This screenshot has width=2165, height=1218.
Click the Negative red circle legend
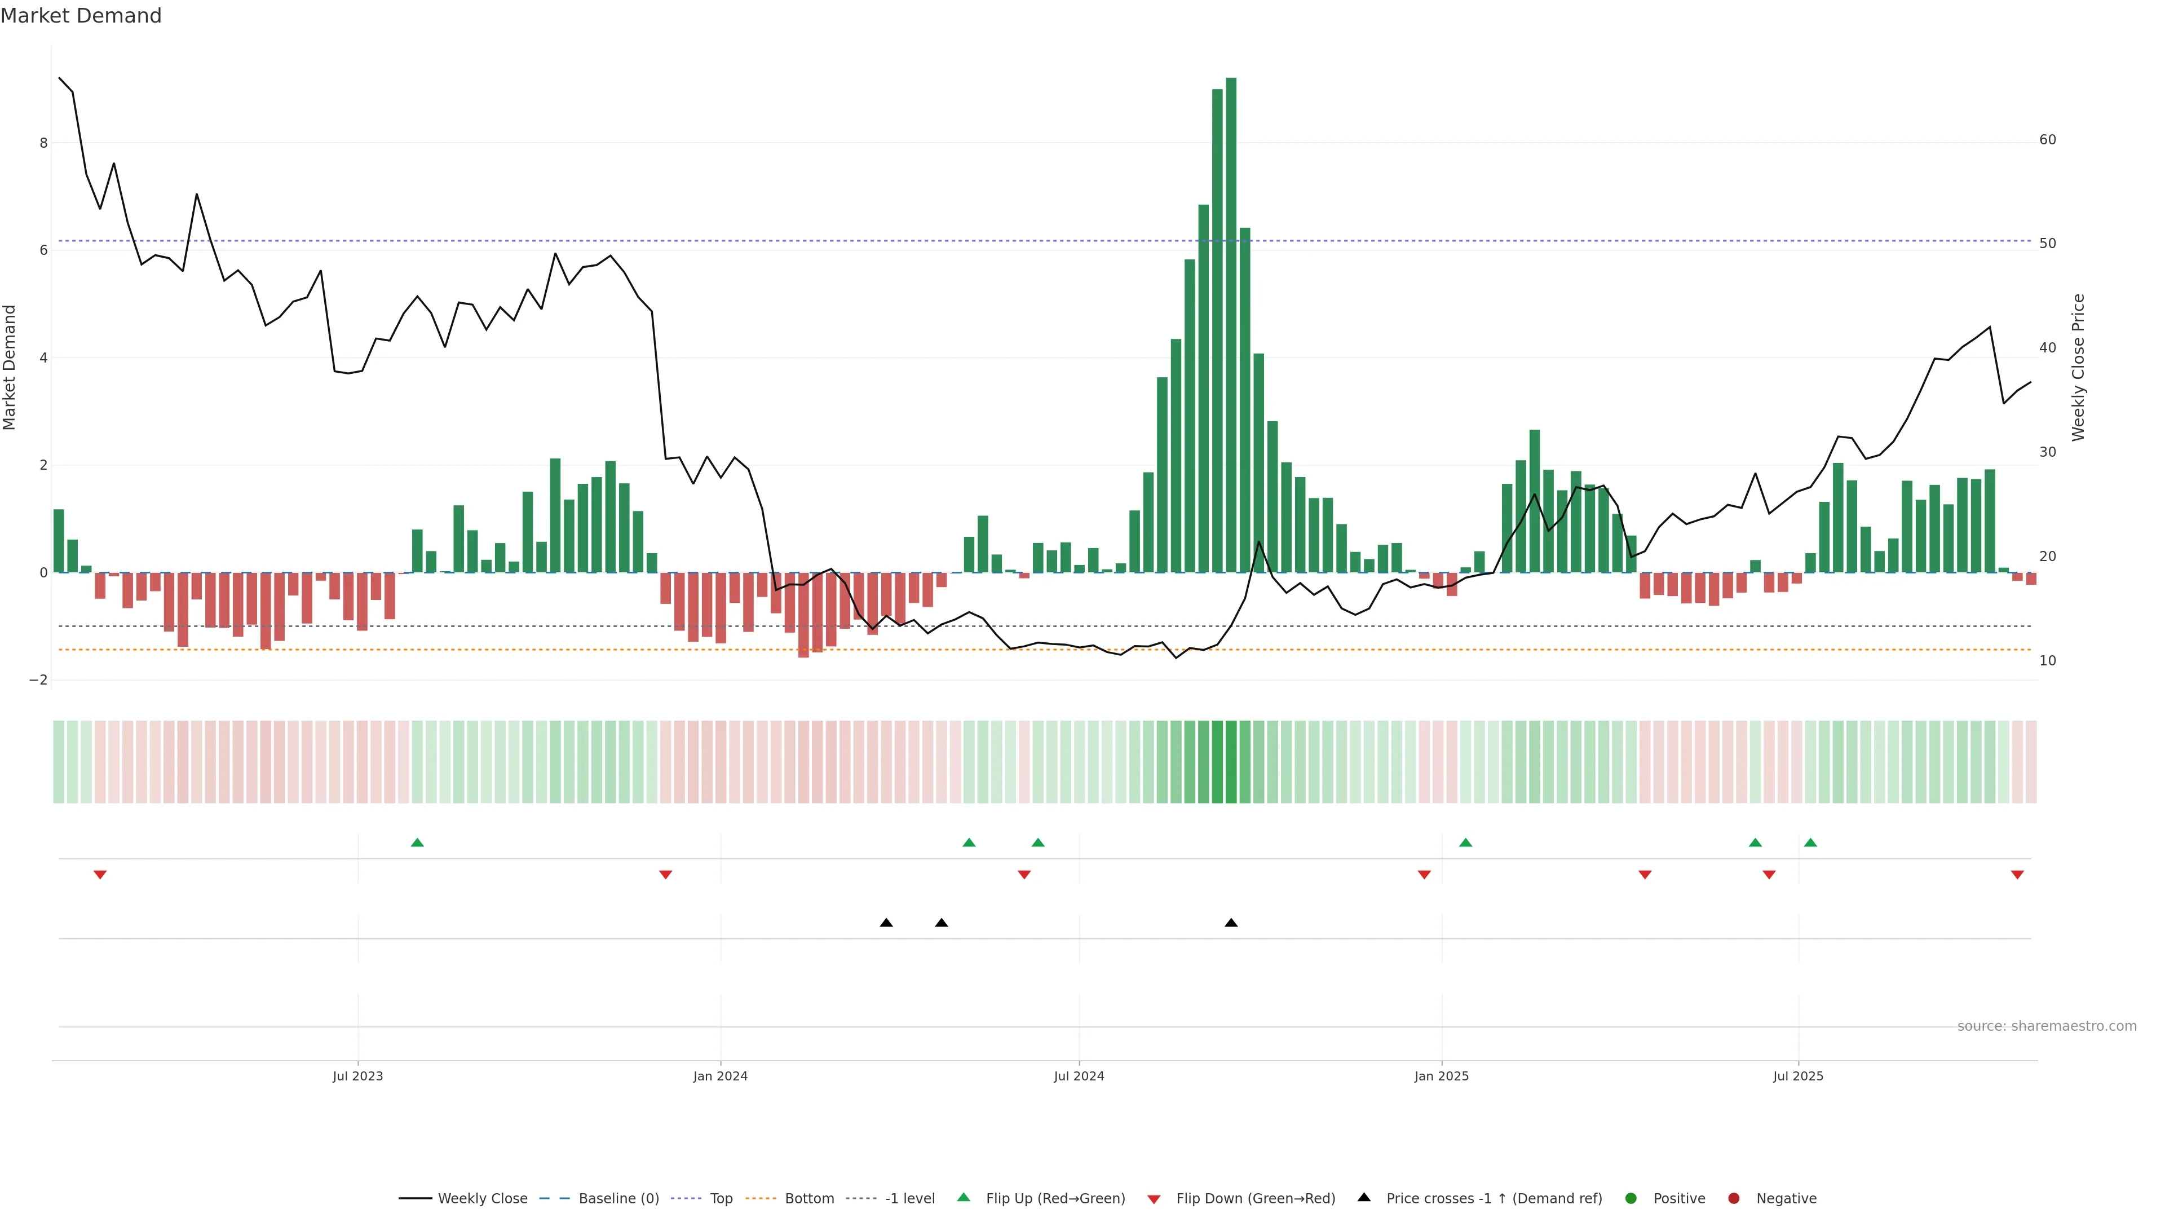coord(1734,1198)
